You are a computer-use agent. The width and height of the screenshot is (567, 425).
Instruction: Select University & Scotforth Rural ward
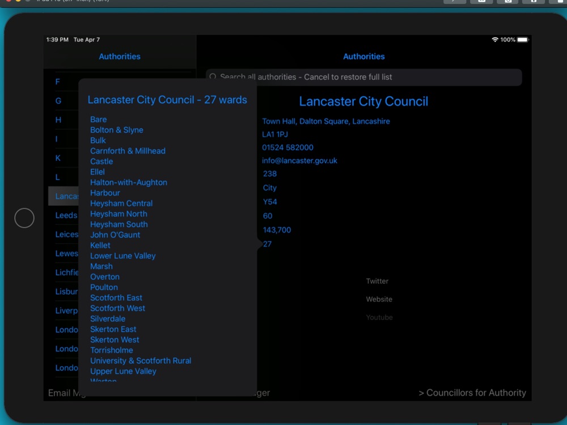(141, 360)
